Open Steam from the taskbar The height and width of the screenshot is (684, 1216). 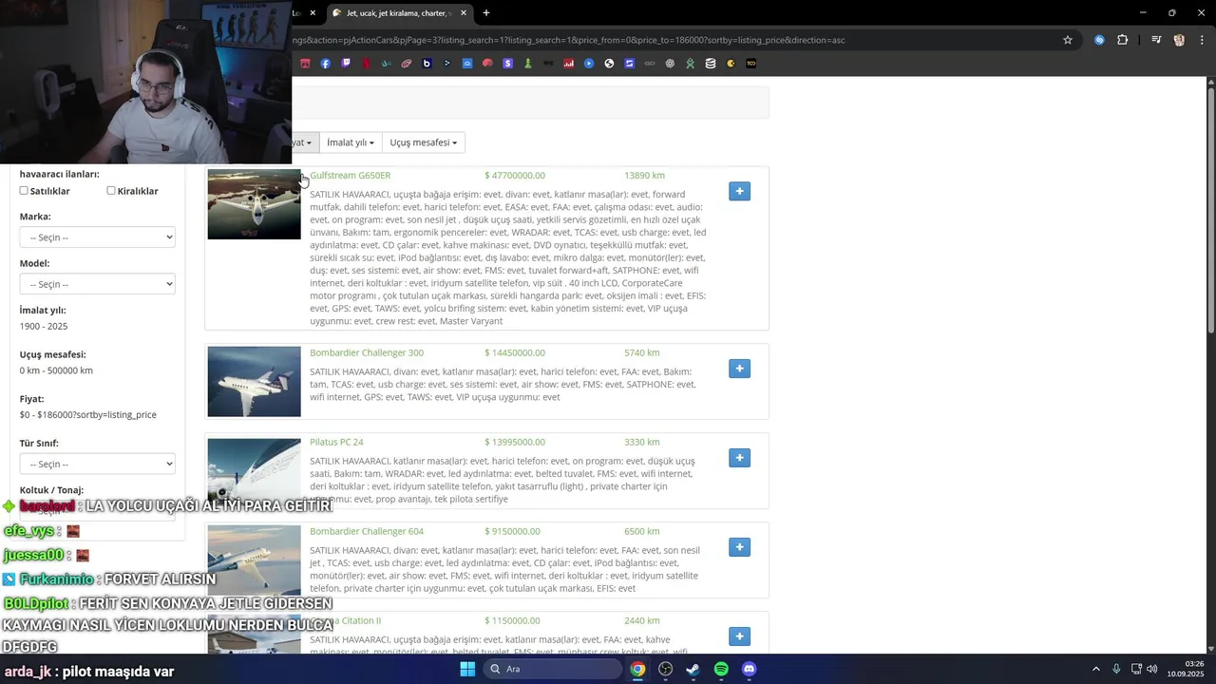pyautogui.click(x=693, y=669)
